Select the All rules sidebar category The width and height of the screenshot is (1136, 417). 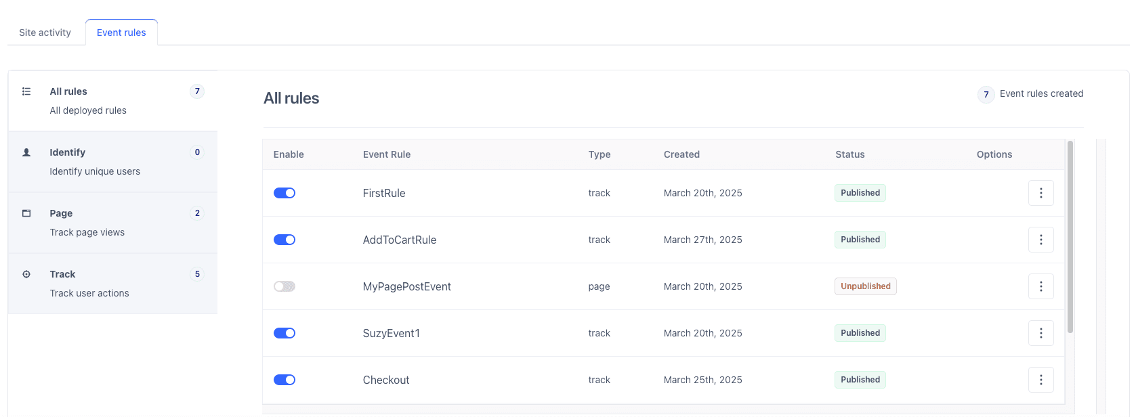(x=112, y=101)
